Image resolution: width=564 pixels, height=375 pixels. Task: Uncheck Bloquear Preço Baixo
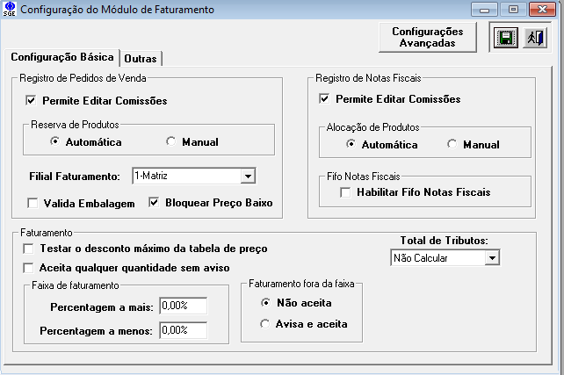pyautogui.click(x=155, y=204)
